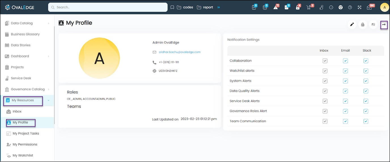Open Inbox under My Resources
390x162 pixels.
[17, 112]
